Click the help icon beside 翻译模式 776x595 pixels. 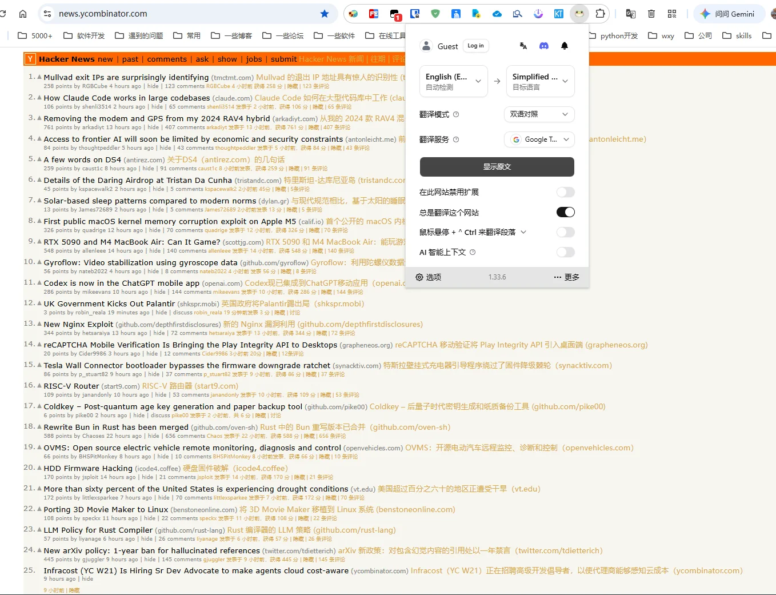click(456, 114)
